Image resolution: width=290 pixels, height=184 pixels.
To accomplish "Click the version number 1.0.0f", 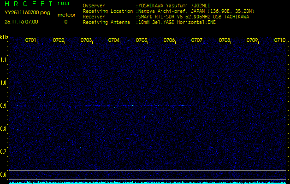I will [64, 4].
